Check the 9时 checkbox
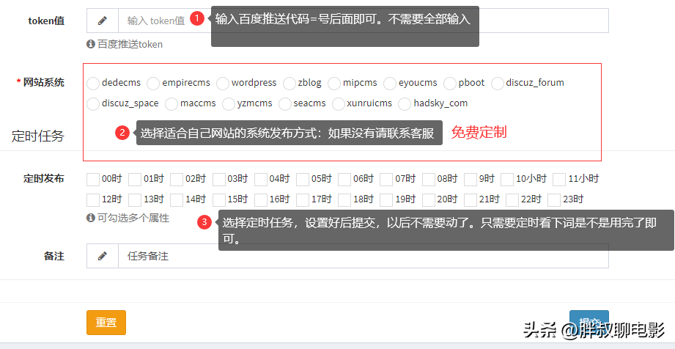Image resolution: width=675 pixels, height=349 pixels. [471, 179]
